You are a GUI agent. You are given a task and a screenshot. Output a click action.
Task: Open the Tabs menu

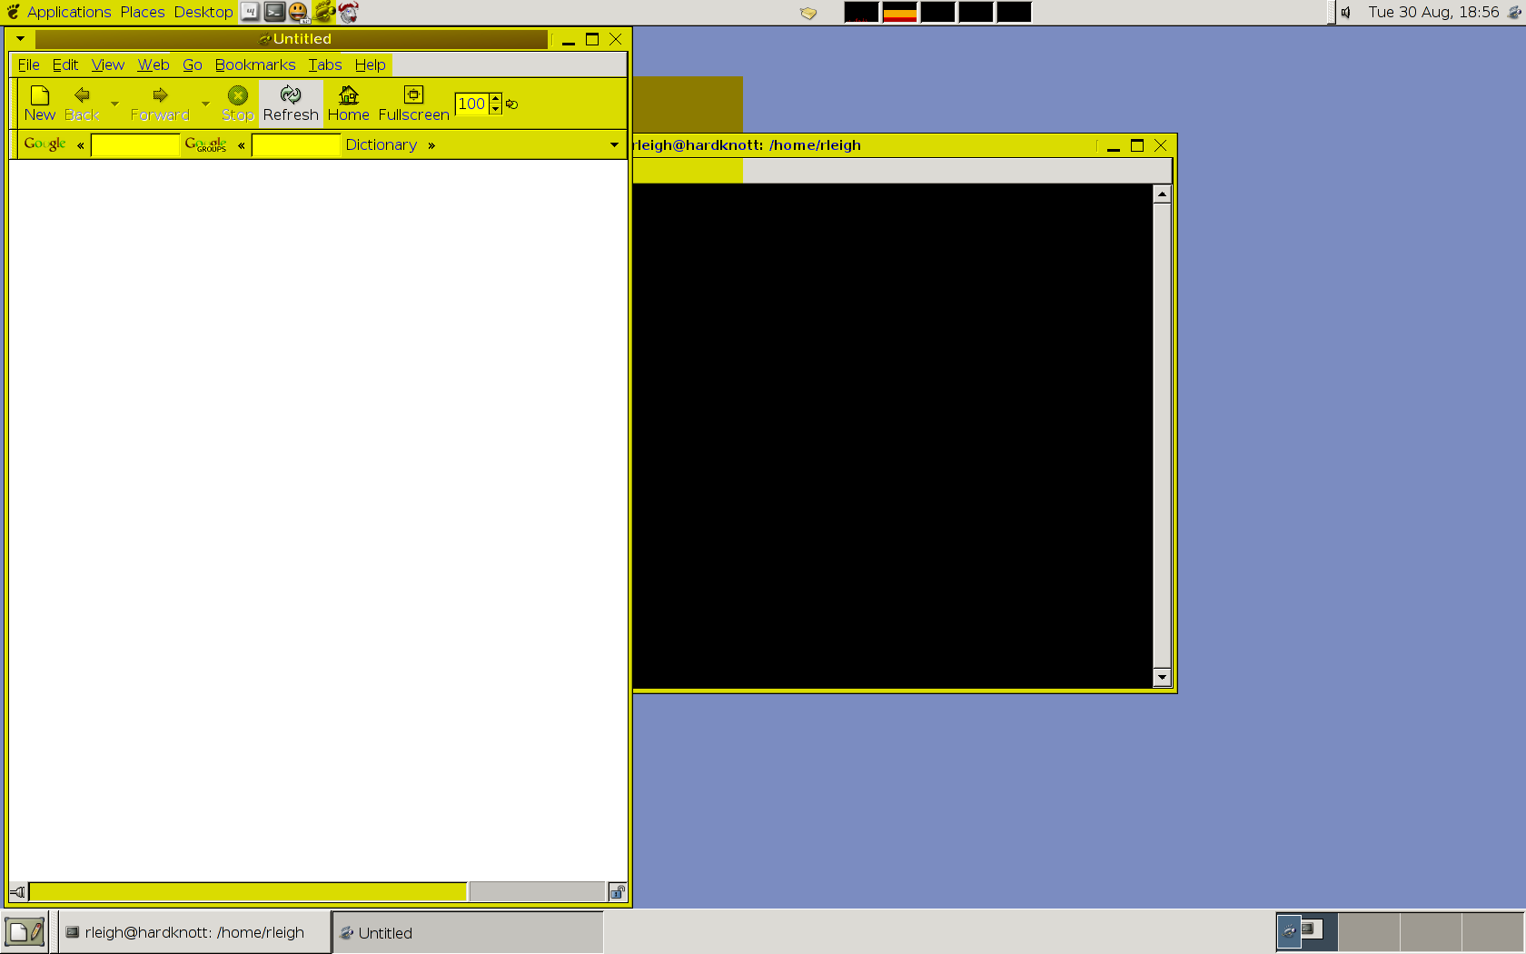[324, 65]
